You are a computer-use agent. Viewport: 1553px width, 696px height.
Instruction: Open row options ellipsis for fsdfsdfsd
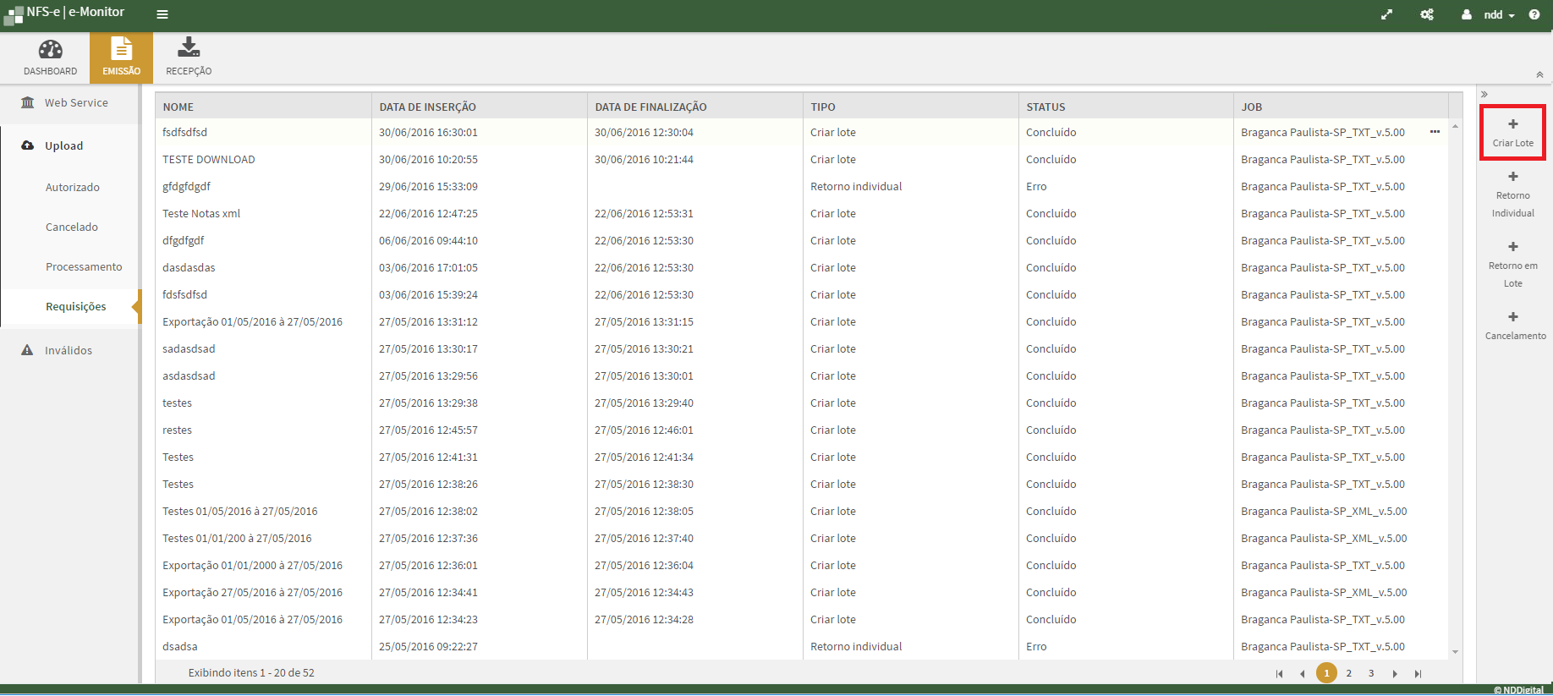point(1435,132)
